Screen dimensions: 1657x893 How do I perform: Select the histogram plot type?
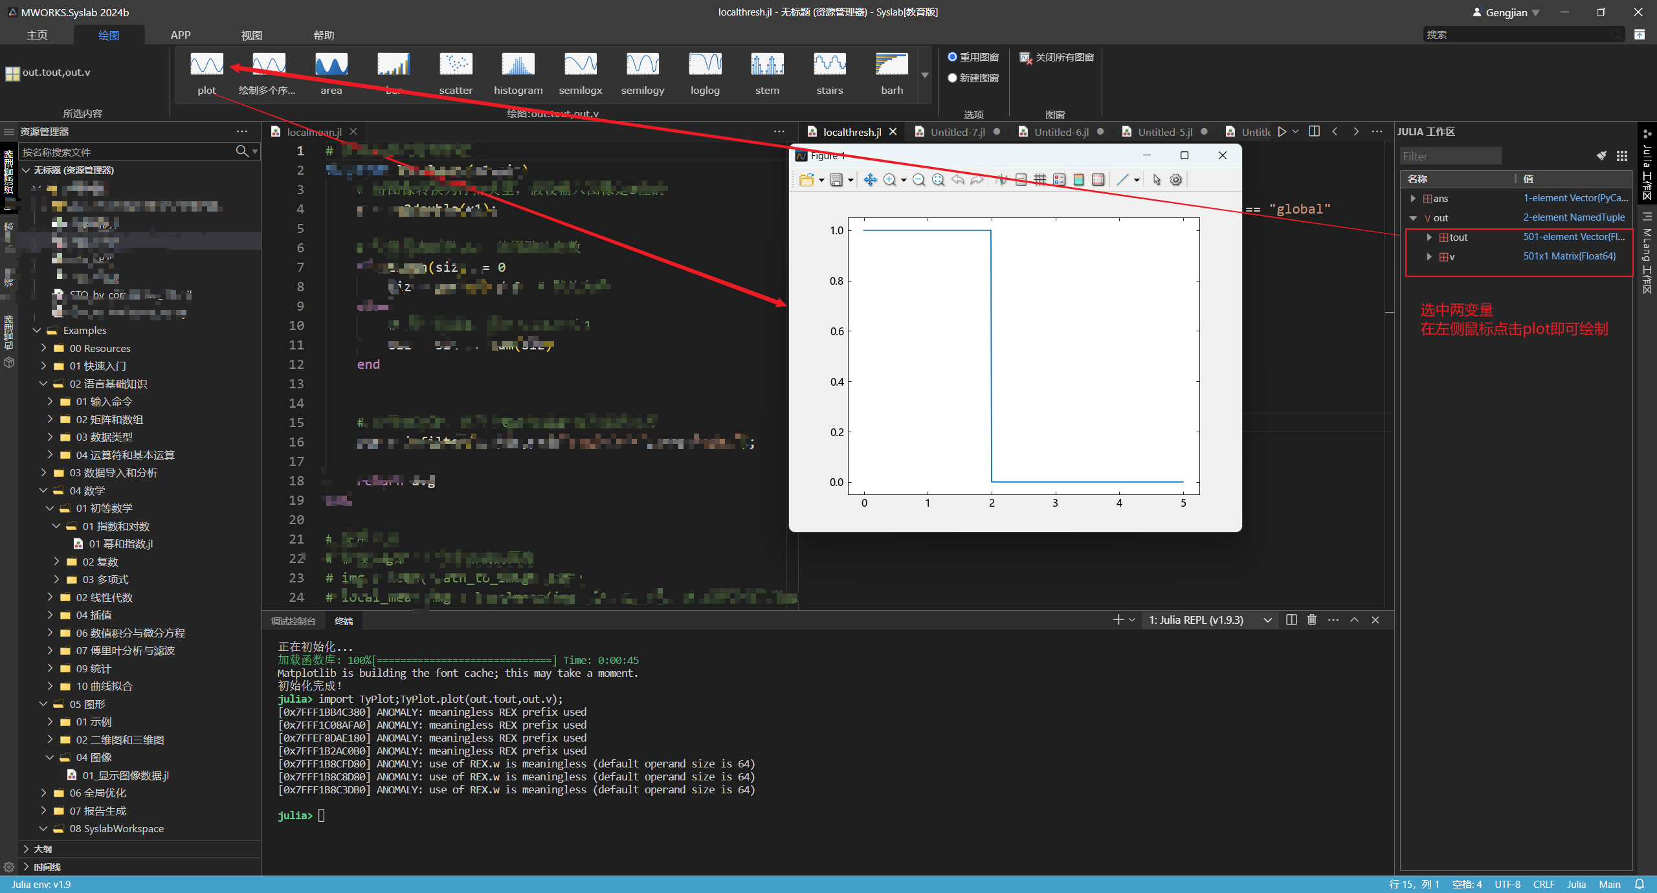[518, 65]
